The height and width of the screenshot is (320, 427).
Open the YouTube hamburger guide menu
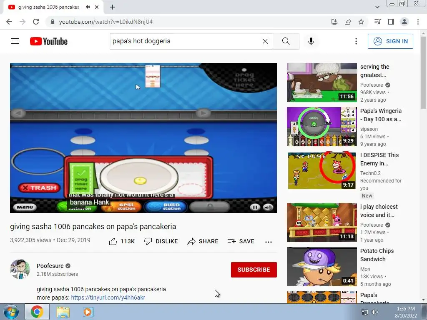(15, 41)
